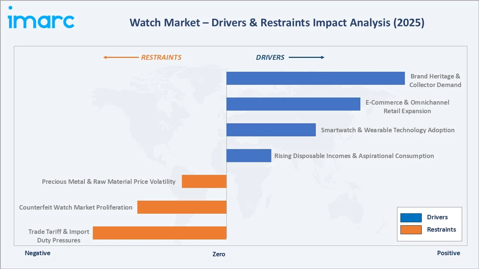This screenshot has height=269, width=479.
Task: Click the 'Restraints' legend text
Action: (442, 230)
